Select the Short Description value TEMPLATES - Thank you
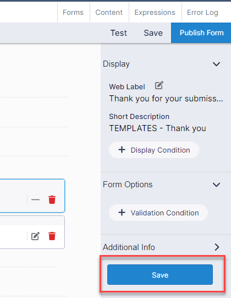 [157, 128]
